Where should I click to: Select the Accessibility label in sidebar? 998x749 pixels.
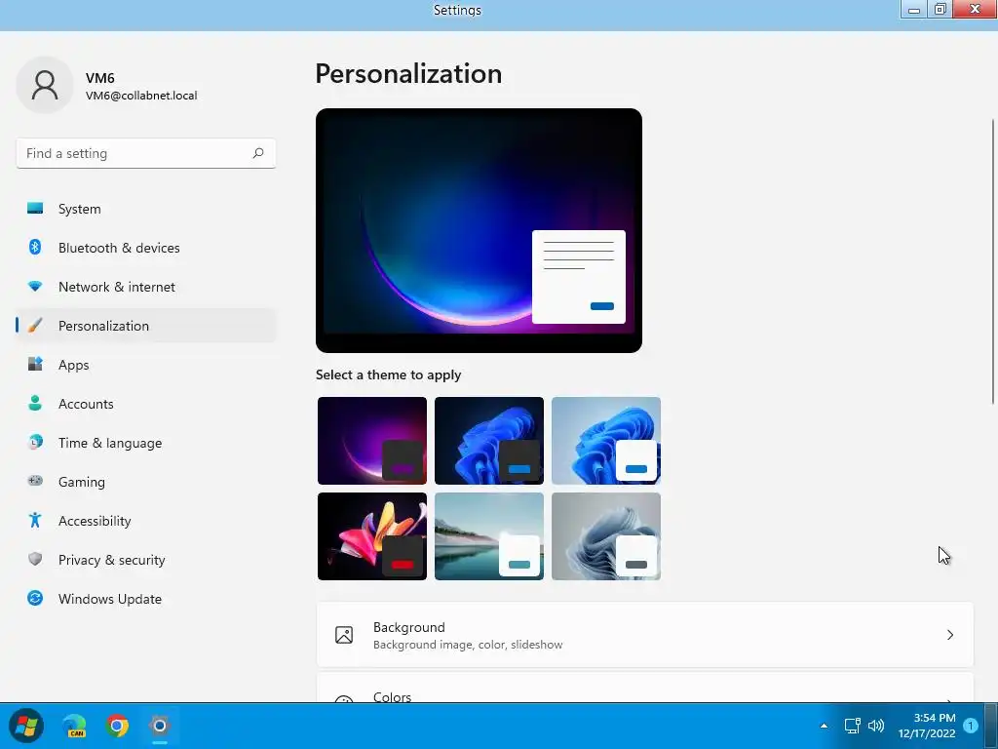(x=95, y=521)
